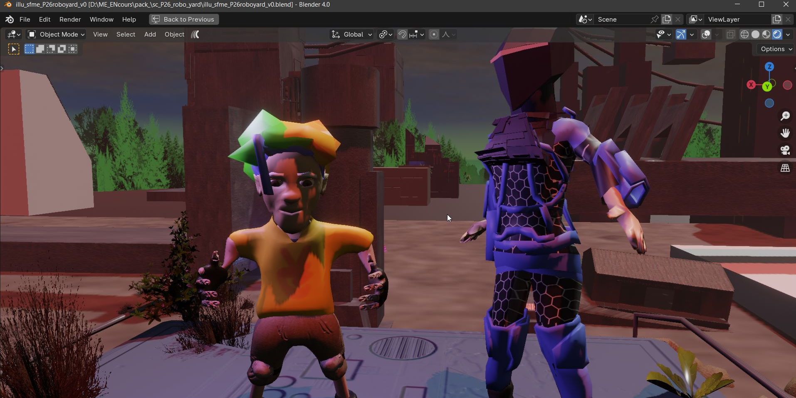Open the Add menu in viewport header
The image size is (796, 398).
(x=150, y=35)
